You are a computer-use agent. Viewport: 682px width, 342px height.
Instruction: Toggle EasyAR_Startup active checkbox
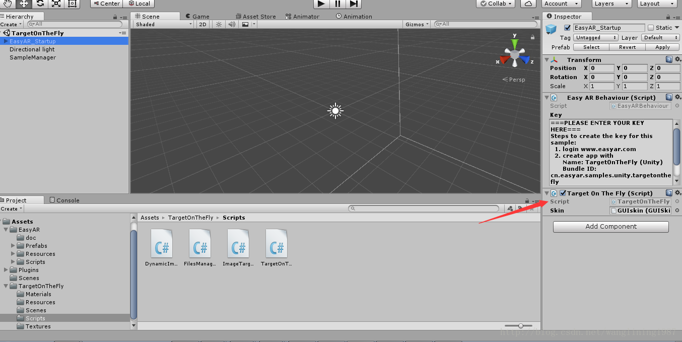[x=568, y=28]
